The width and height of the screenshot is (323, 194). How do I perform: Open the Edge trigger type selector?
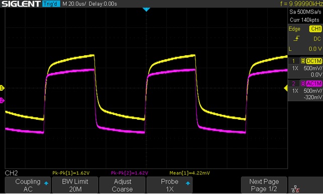point(294,29)
